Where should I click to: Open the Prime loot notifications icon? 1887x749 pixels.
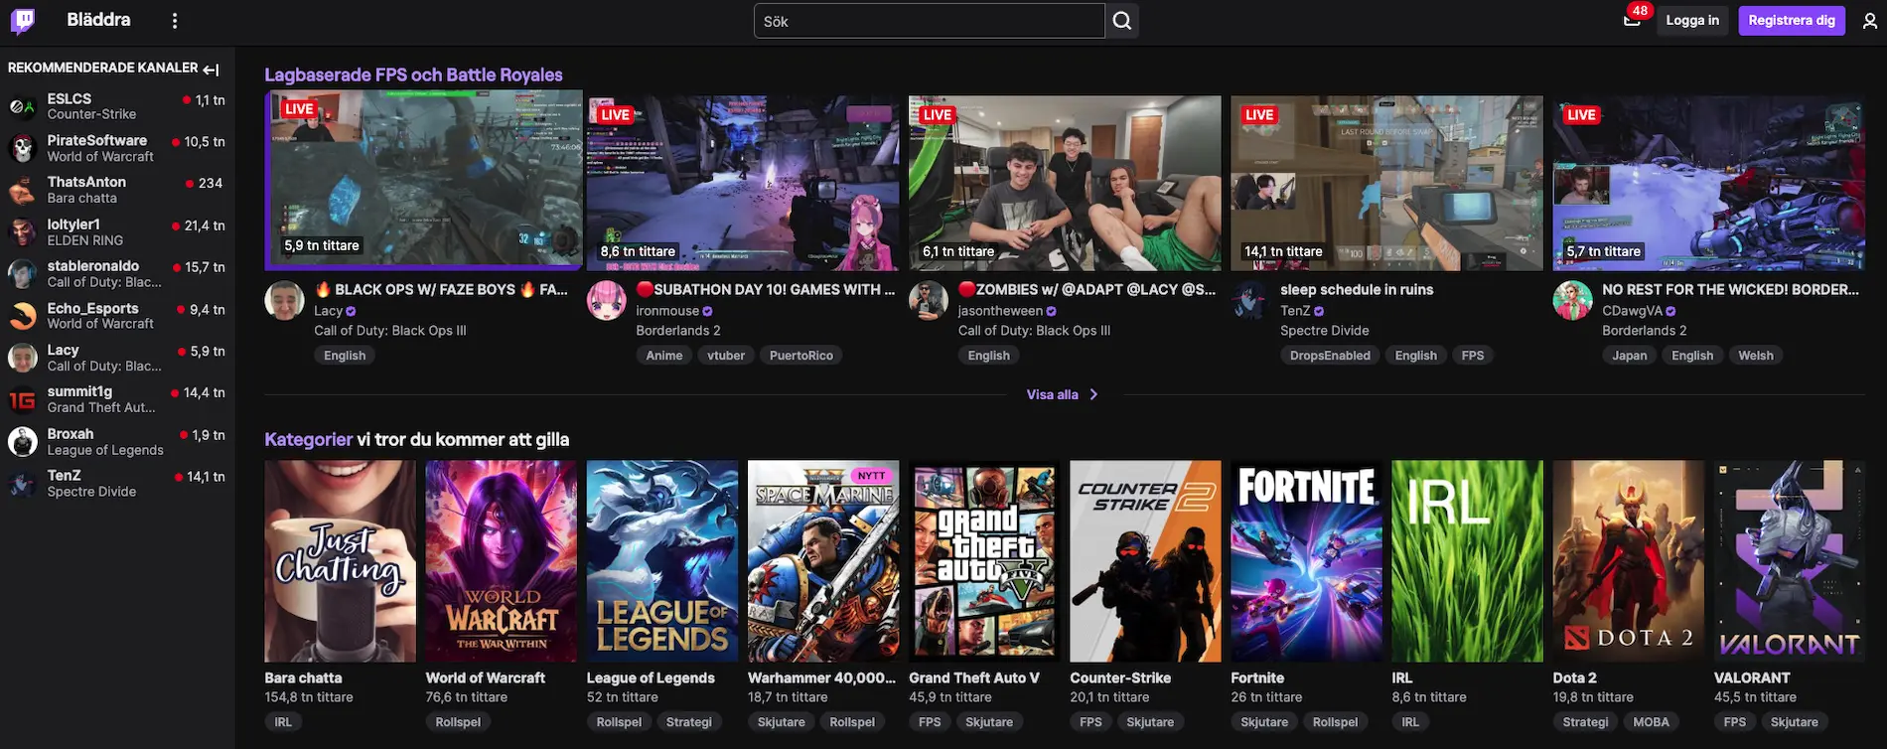coord(1633,20)
